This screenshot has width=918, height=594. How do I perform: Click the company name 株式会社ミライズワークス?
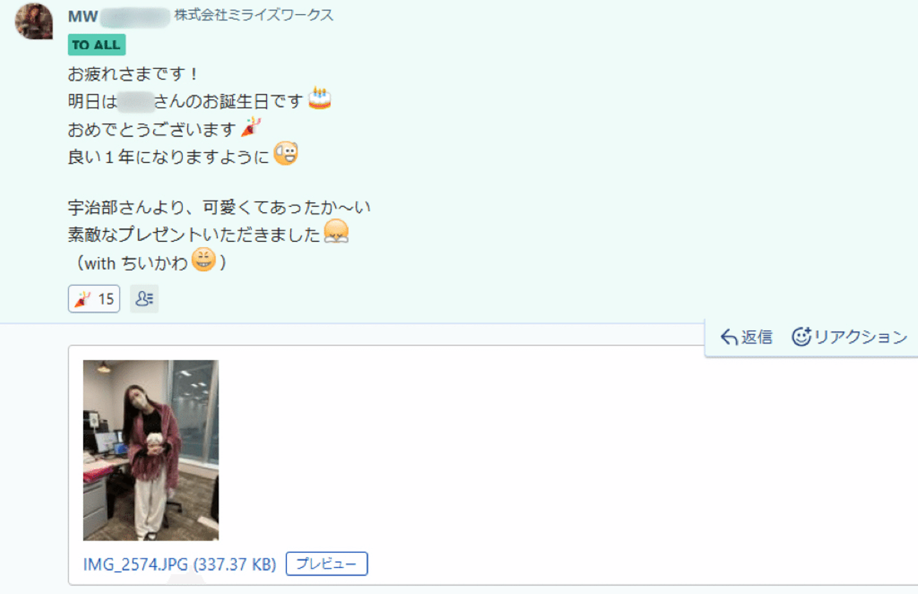point(254,15)
